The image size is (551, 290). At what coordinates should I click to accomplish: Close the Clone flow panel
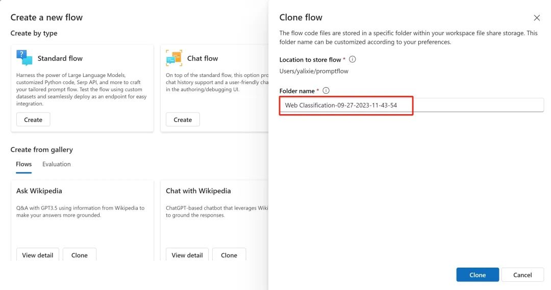click(x=537, y=18)
